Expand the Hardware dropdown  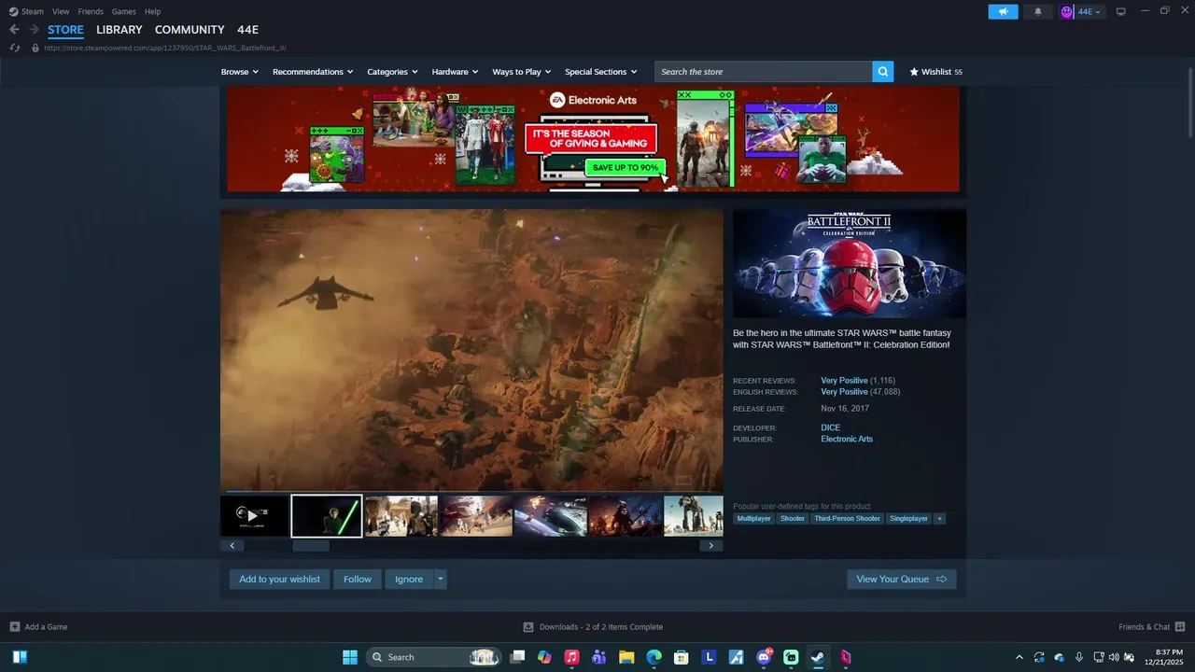point(455,72)
